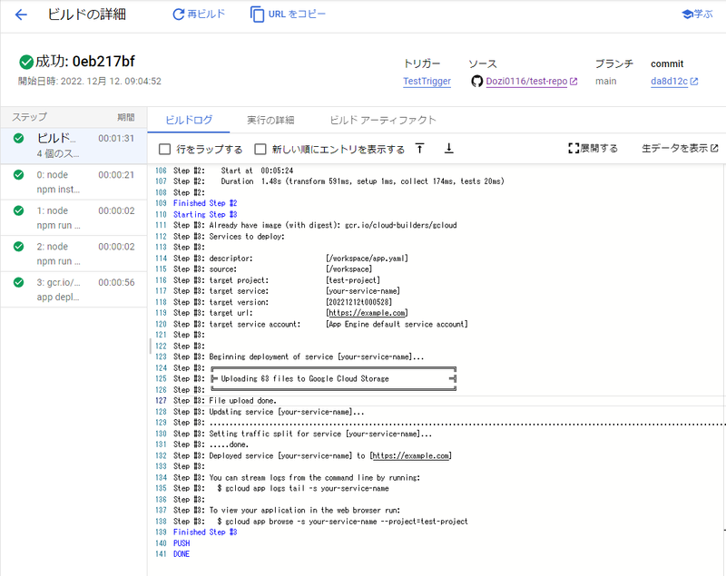Click the green success check beside step 1: node
The width and height of the screenshot is (726, 576).
click(x=16, y=210)
